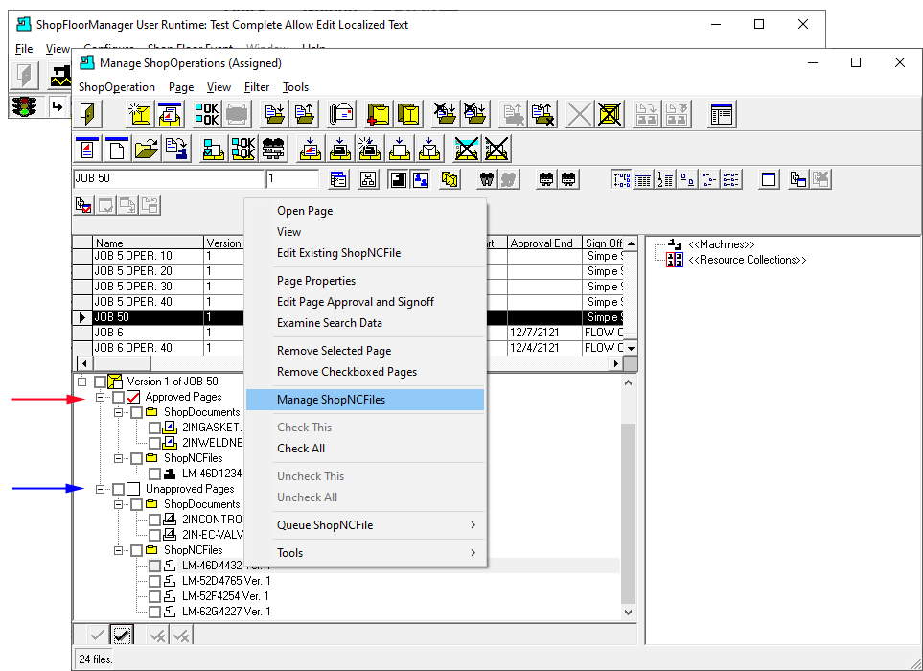Collapse the Version 1 of JOB 50 node
Viewport: 923px width, 671px height.
coord(81,382)
